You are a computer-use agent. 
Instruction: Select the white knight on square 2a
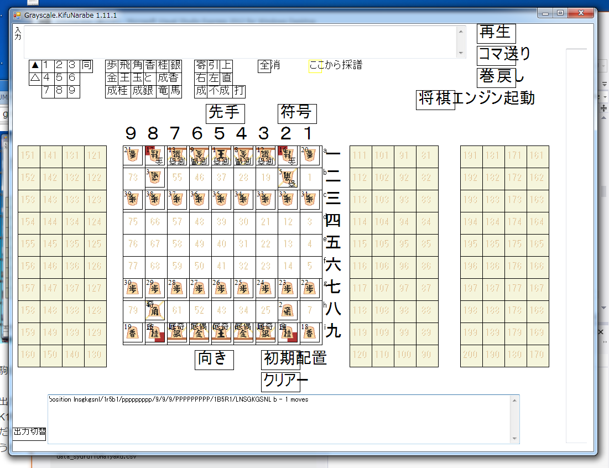pyautogui.click(x=288, y=155)
